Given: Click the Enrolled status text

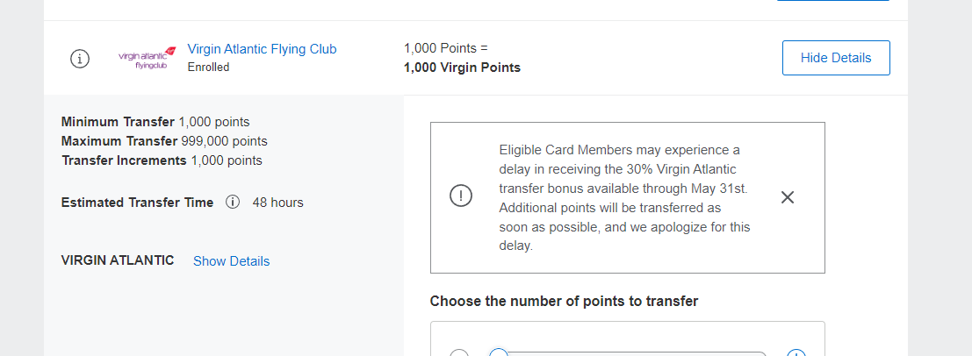Looking at the screenshot, I should [x=208, y=68].
